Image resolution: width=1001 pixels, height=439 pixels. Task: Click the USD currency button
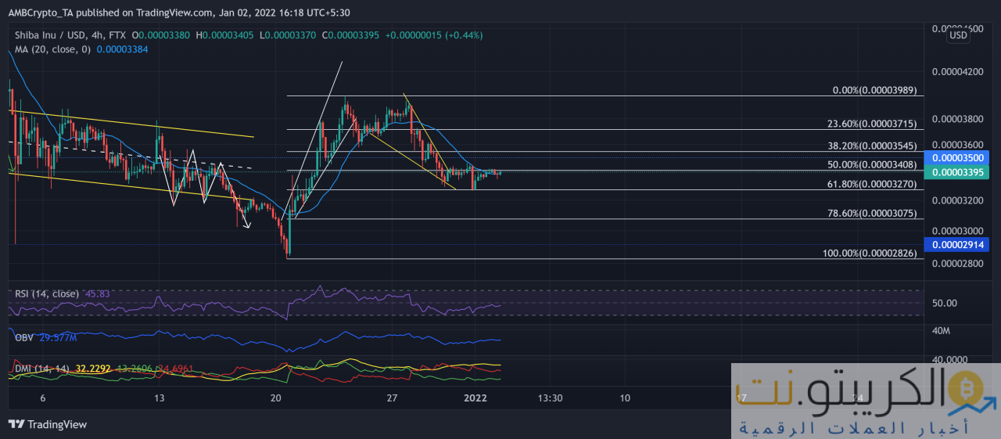click(x=957, y=35)
